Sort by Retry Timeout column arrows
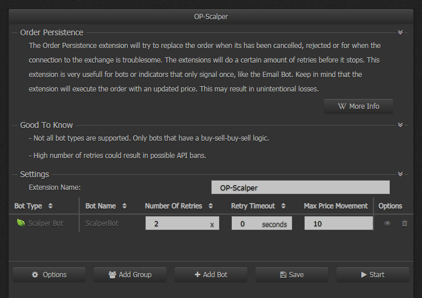422x298 pixels. [283, 206]
